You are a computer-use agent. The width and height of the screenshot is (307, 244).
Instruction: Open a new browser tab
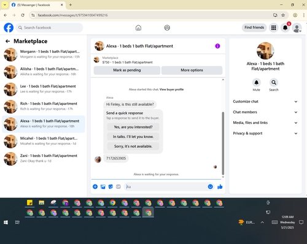coord(71,5)
